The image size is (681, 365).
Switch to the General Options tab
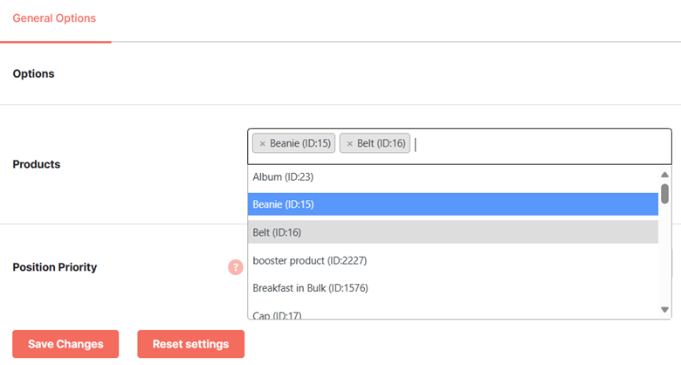(54, 18)
